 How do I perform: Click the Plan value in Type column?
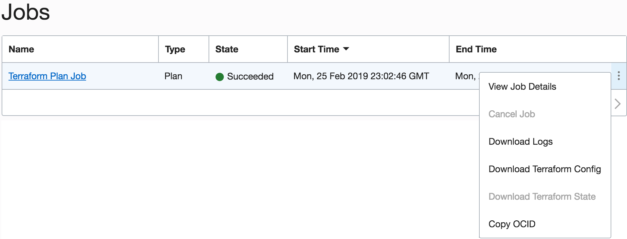pos(173,76)
